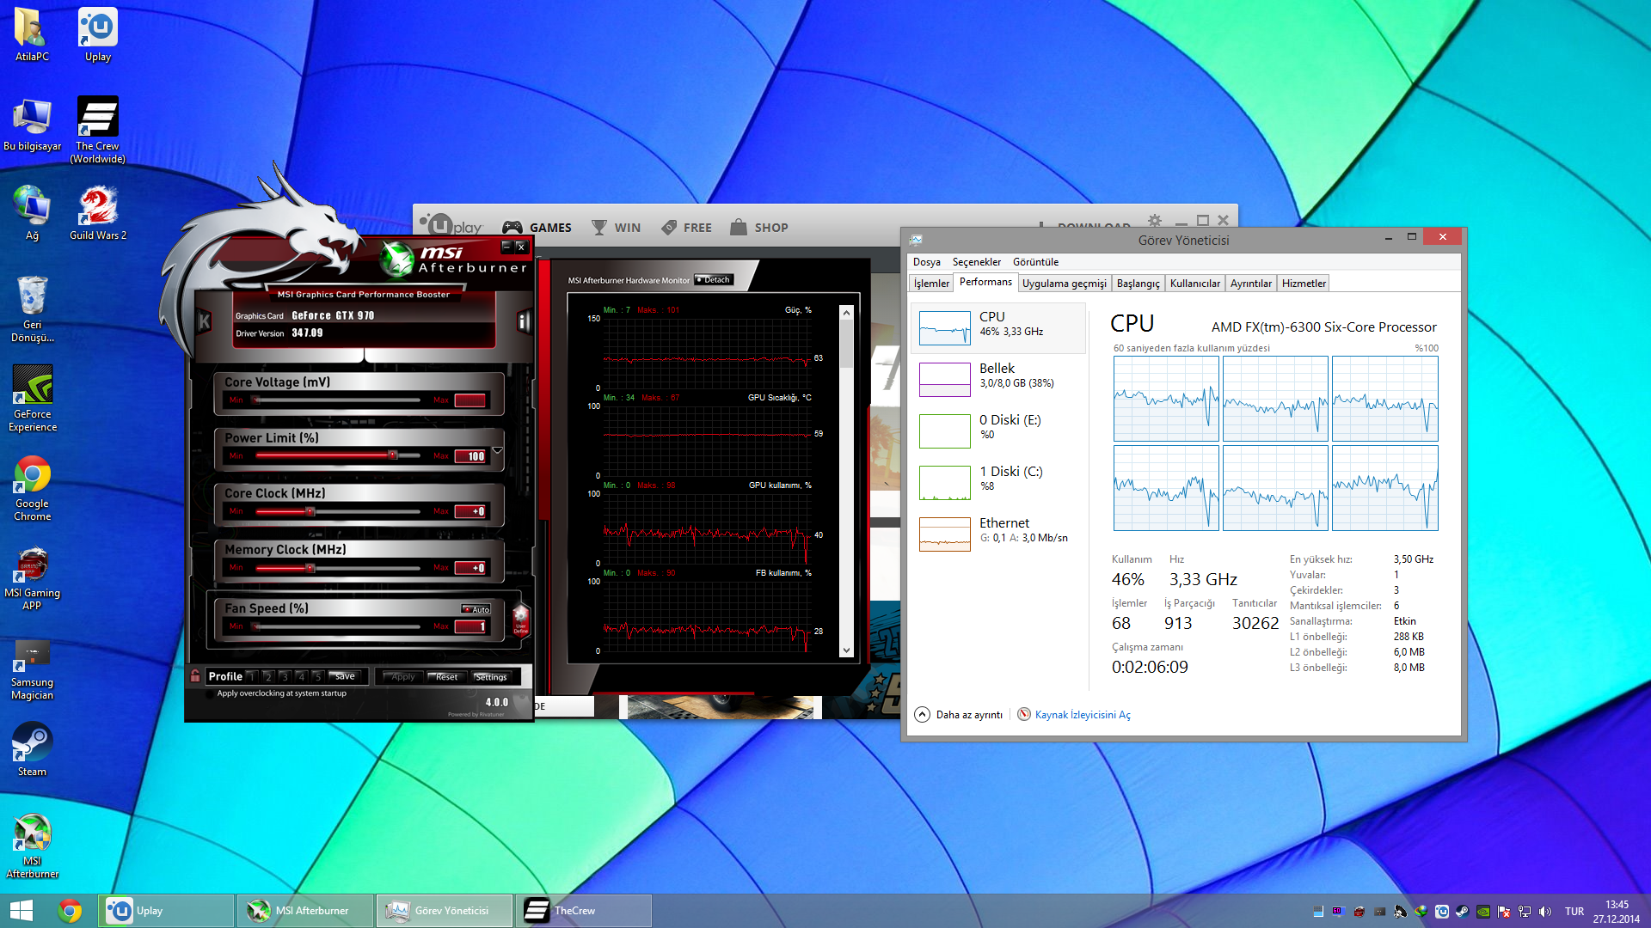Open the MSI Afterburner desktop shortcut
Screen dimensions: 1651x928
(x=32, y=846)
